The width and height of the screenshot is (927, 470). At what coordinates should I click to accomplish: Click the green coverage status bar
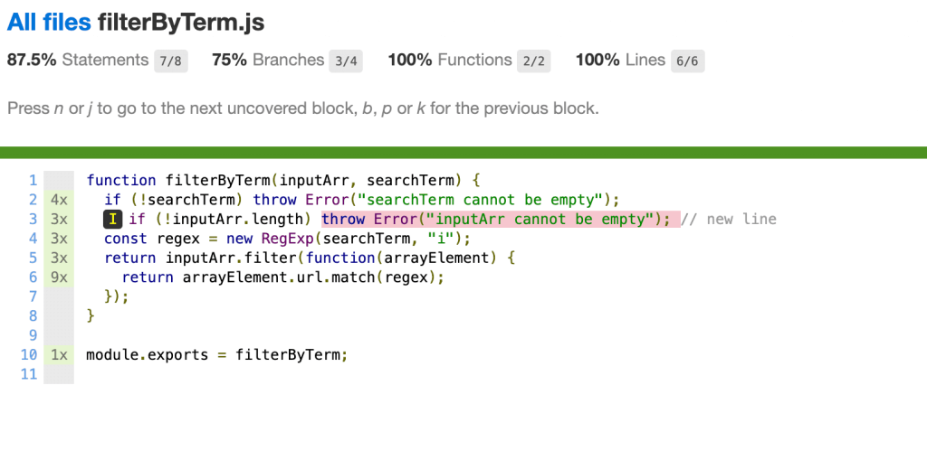click(463, 152)
